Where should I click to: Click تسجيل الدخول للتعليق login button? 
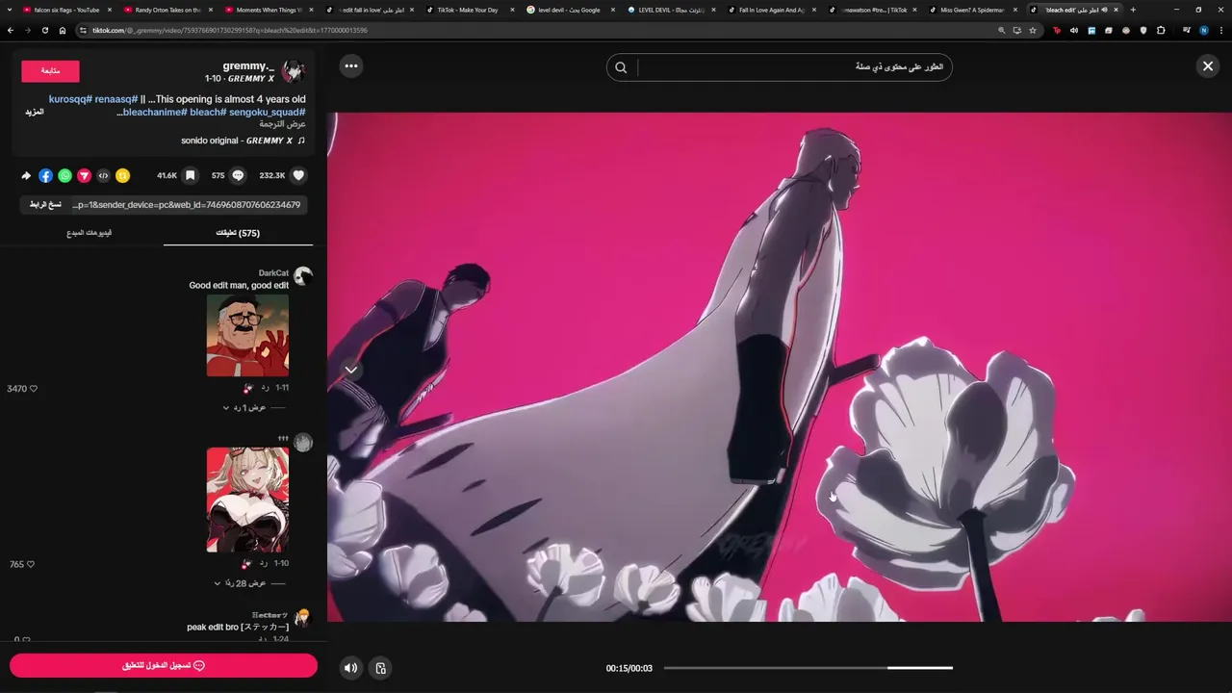coord(164,665)
